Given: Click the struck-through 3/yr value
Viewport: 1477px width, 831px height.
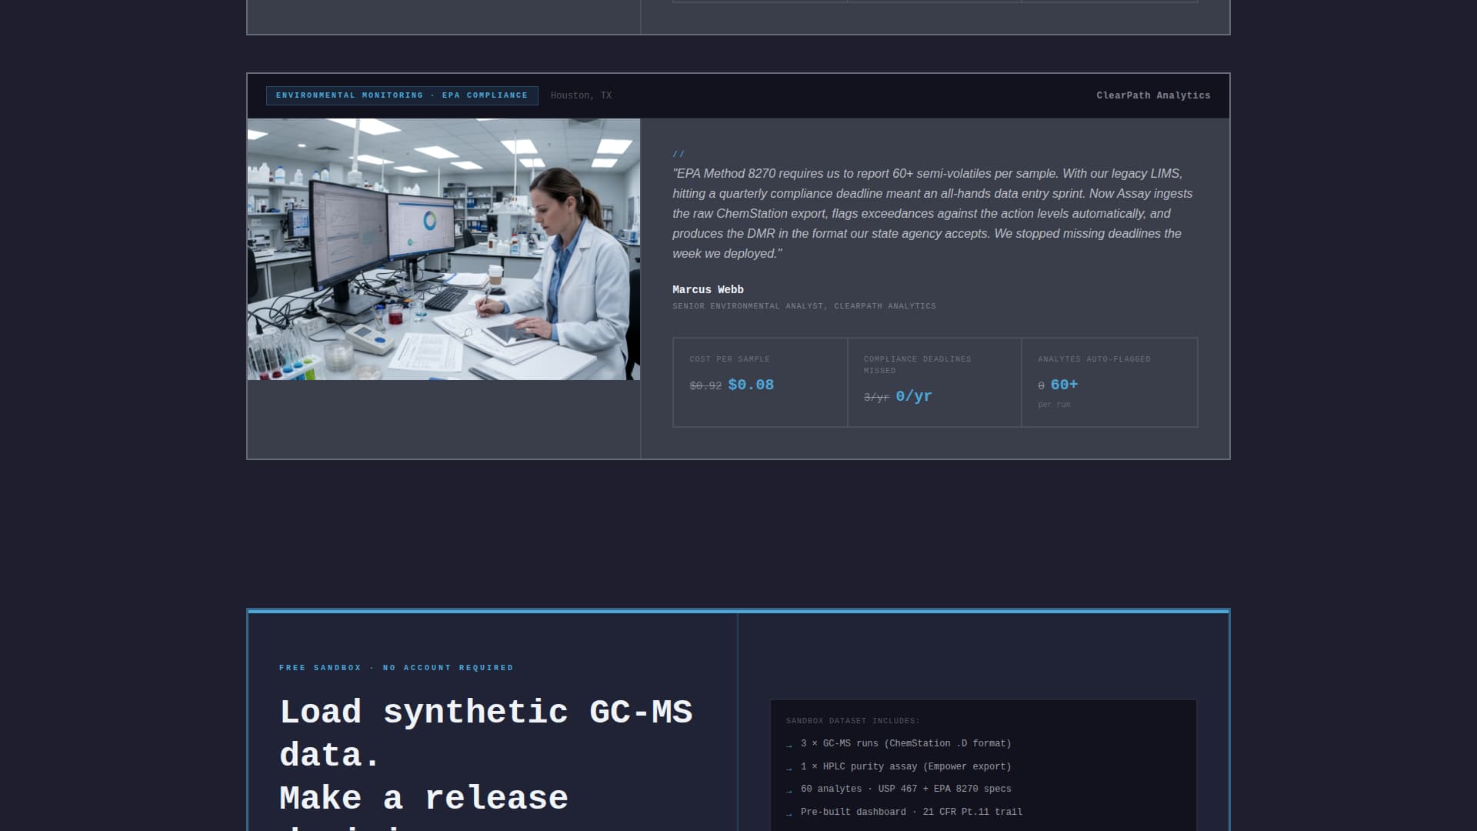Looking at the screenshot, I should click(x=876, y=398).
